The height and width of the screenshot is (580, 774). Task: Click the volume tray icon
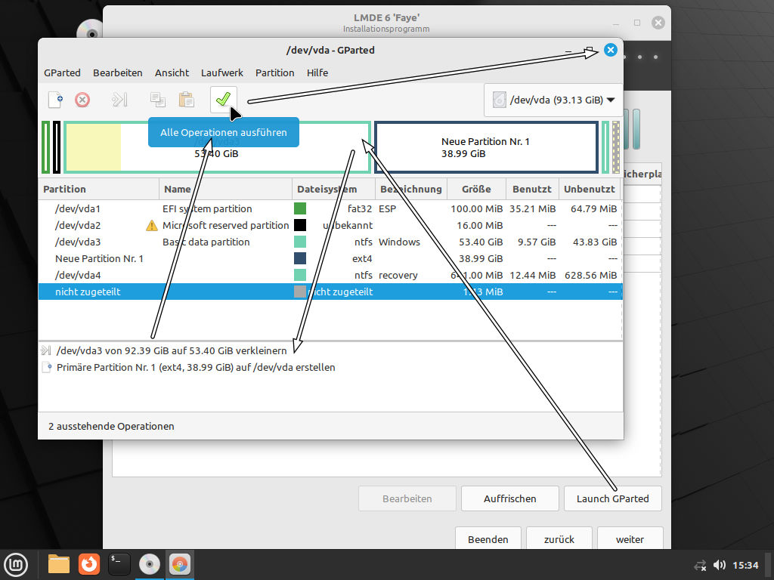[x=720, y=565]
